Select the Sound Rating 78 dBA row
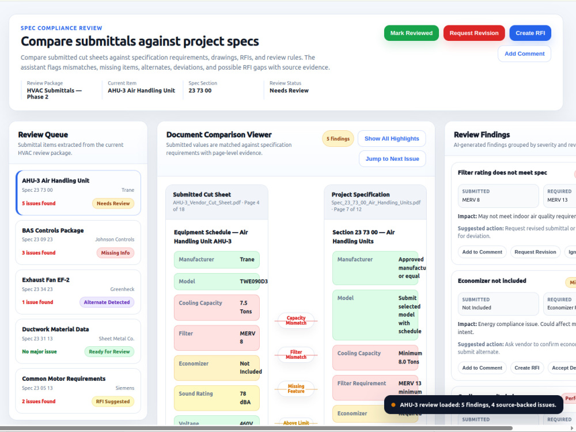This screenshot has width=576, height=432. point(217,398)
